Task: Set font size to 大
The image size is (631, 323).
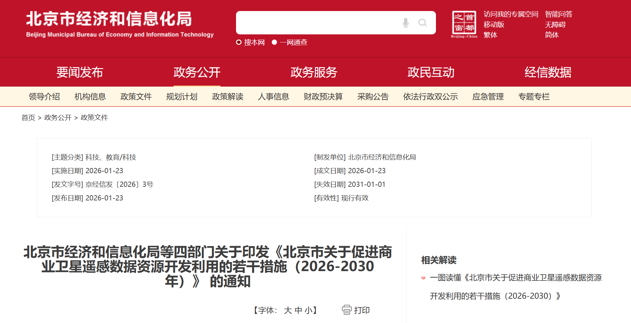Action: tap(288, 310)
